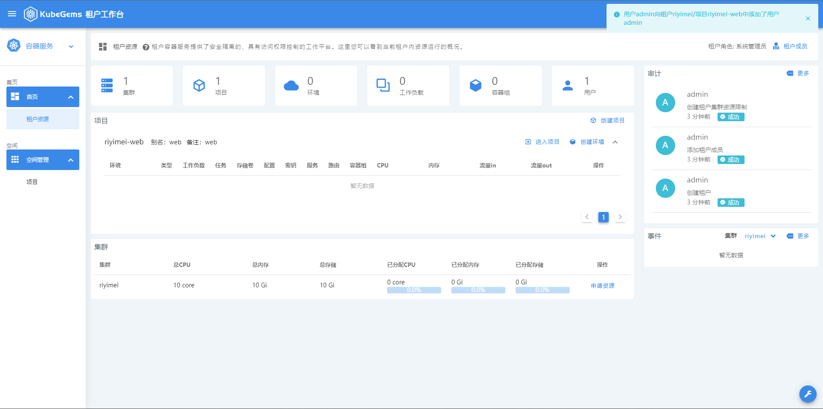This screenshot has width=823, height=409.
Task: Open the 租户成员 link
Action: click(x=795, y=46)
